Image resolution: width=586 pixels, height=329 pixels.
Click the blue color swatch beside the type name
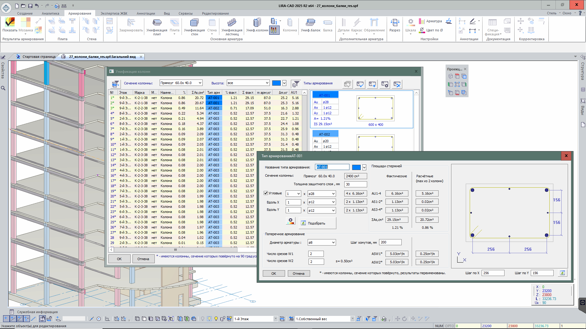tap(356, 167)
